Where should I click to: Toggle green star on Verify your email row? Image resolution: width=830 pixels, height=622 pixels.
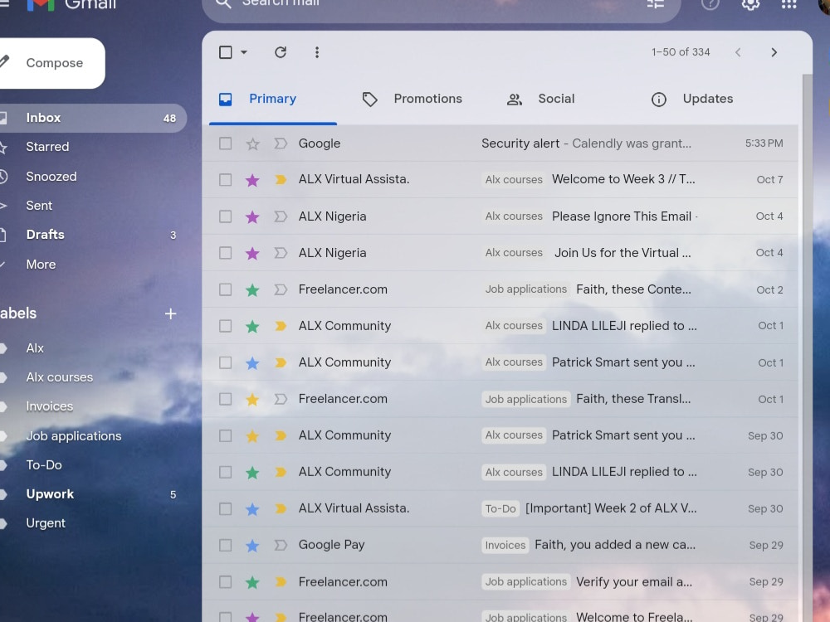pyautogui.click(x=252, y=582)
